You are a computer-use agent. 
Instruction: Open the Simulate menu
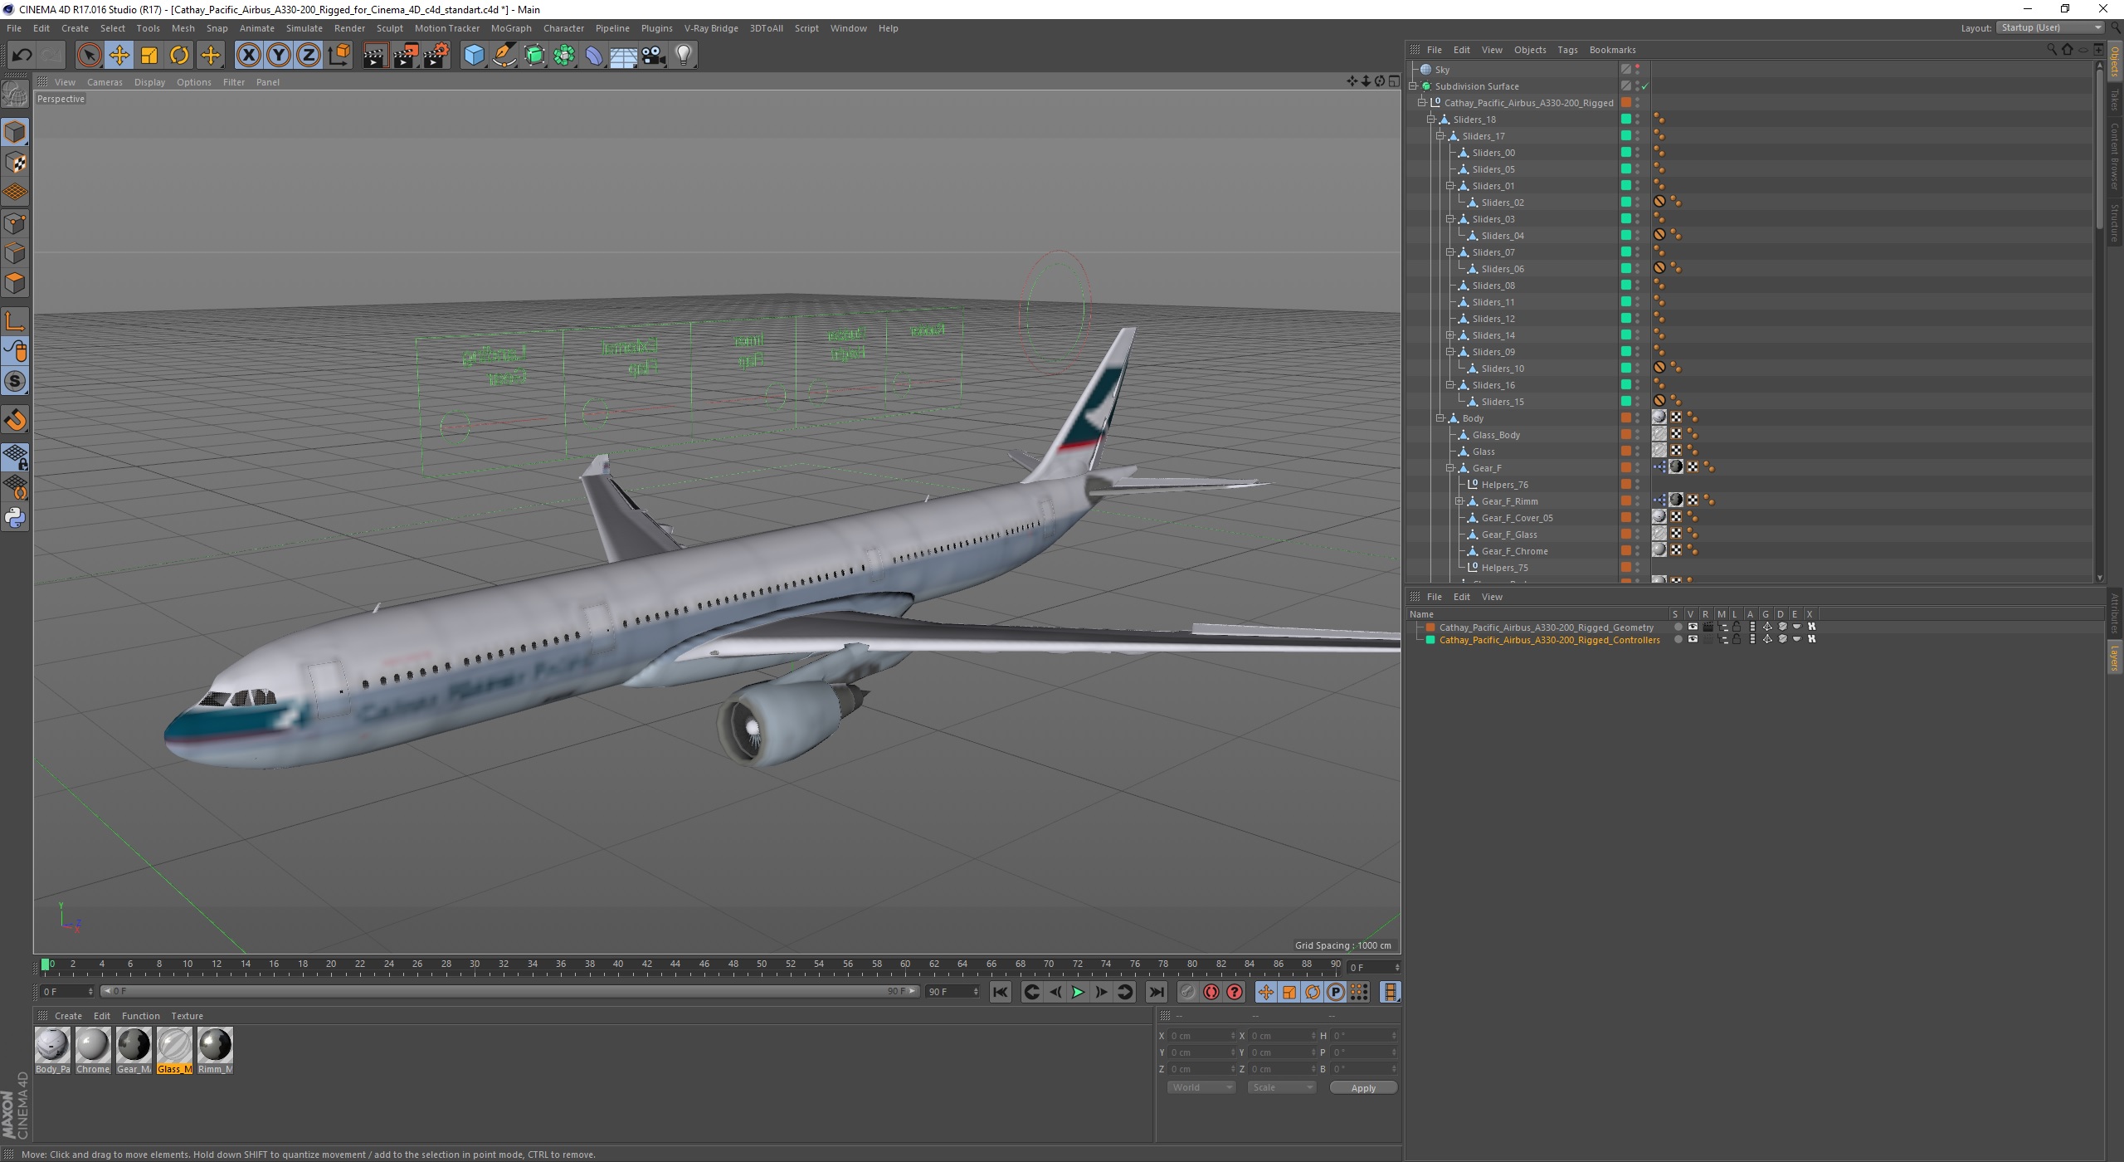click(x=304, y=28)
